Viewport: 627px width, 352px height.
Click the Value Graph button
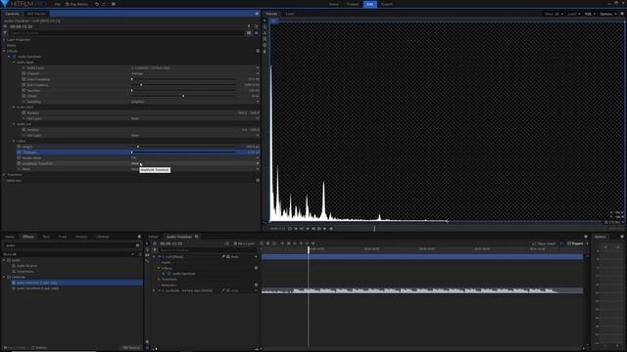544,243
